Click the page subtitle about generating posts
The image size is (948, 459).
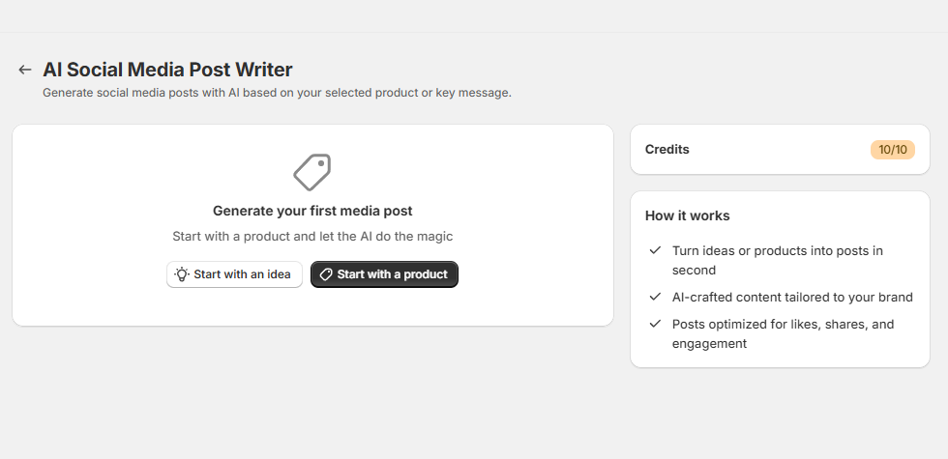point(277,93)
